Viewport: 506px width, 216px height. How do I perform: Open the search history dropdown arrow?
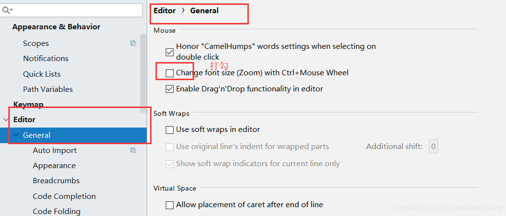12,11
